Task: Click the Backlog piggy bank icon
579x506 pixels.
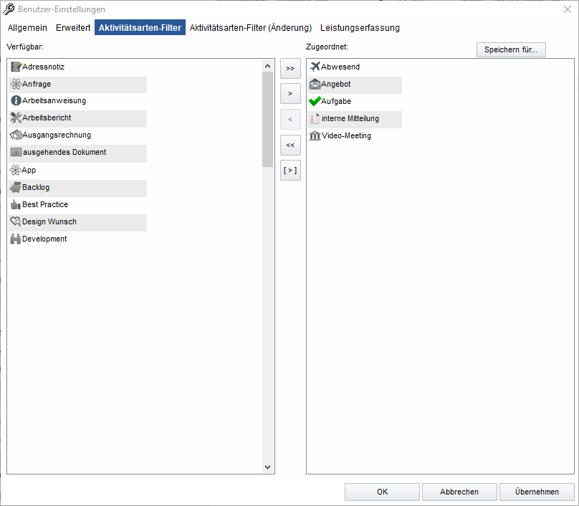Action: pos(16,187)
